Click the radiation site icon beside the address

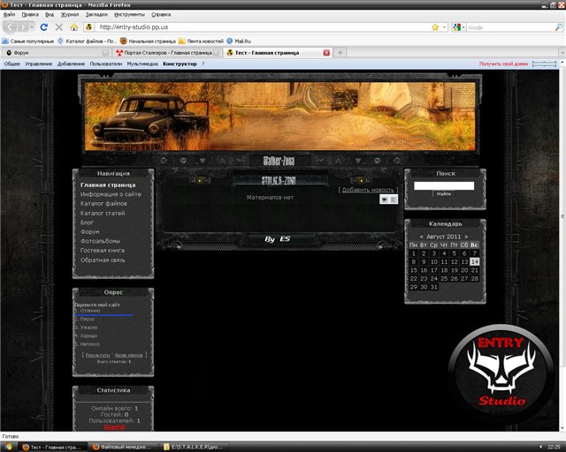[x=89, y=27]
